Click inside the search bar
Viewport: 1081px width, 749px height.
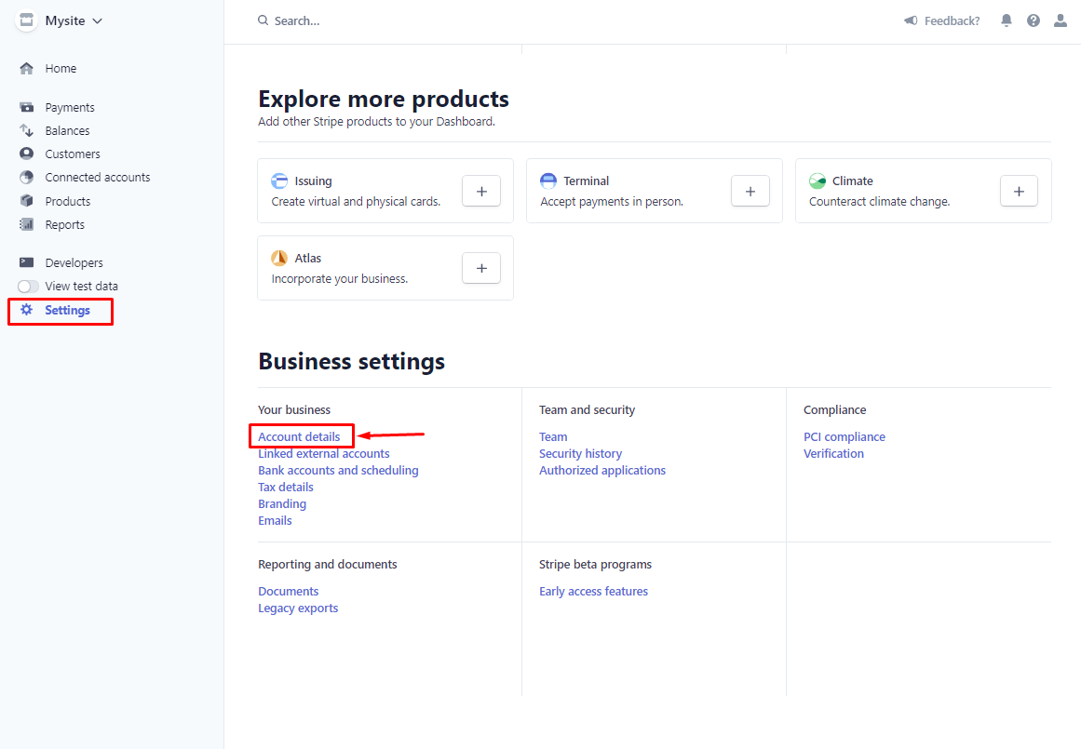click(307, 20)
